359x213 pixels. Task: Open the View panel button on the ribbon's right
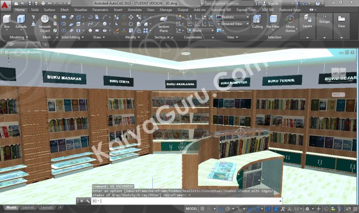[x=342, y=26]
